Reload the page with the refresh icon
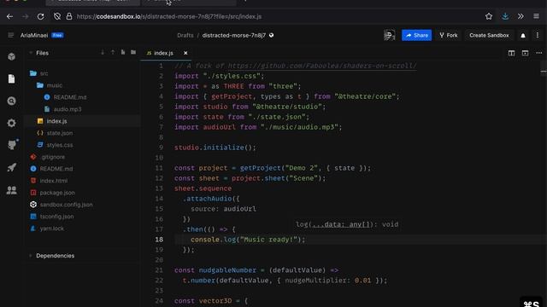The width and height of the screenshot is (547, 307). coord(40,16)
